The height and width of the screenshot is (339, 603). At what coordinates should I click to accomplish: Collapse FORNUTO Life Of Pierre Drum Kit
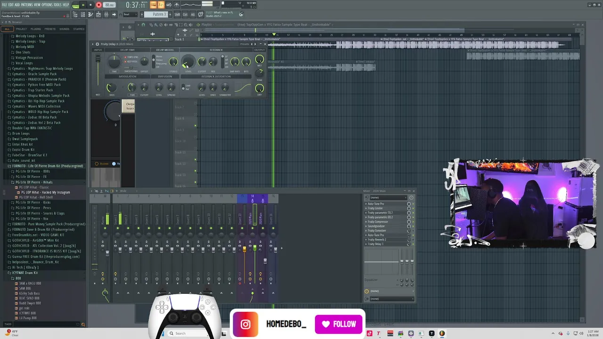click(45, 166)
